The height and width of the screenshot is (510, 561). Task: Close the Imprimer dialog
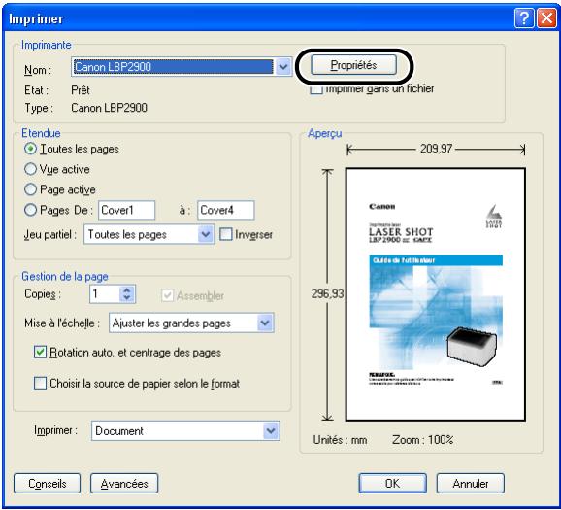click(546, 18)
